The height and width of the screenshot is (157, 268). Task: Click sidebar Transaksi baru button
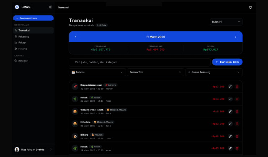(x=33, y=18)
